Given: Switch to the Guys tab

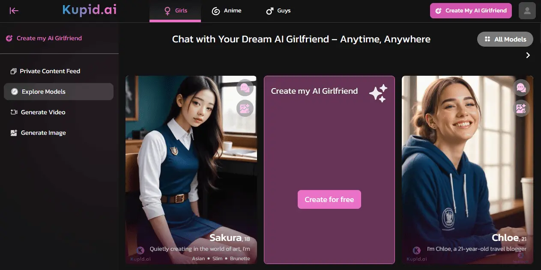Looking at the screenshot, I should pos(278,11).
